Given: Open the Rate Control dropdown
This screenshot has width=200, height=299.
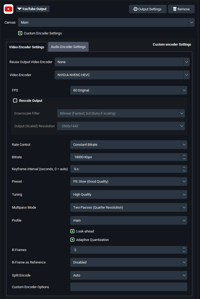Looking at the screenshot, I should pos(129,144).
